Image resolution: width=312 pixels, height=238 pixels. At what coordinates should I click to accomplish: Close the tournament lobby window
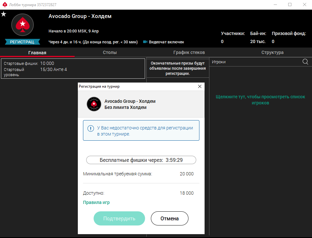tap(304, 4)
